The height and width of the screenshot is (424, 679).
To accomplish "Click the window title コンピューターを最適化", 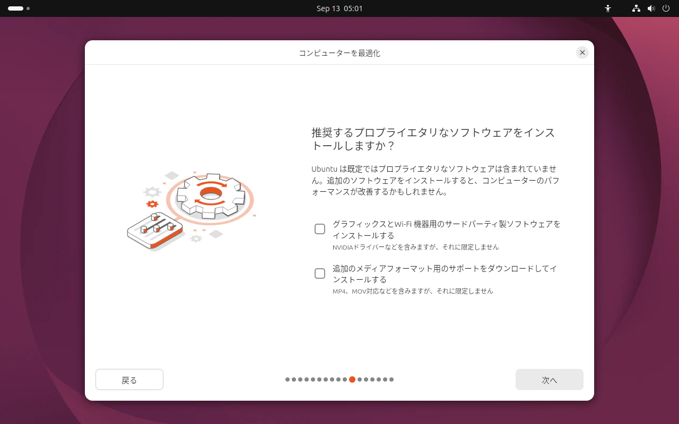I will coord(339,53).
